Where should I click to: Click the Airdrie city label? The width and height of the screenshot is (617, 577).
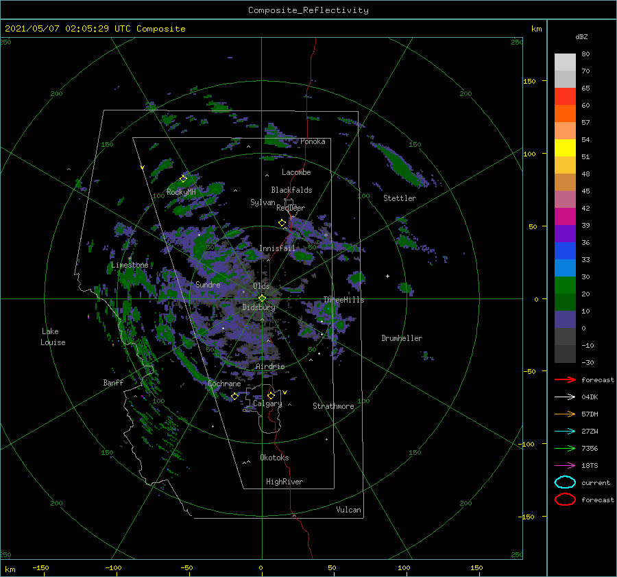tap(270, 366)
